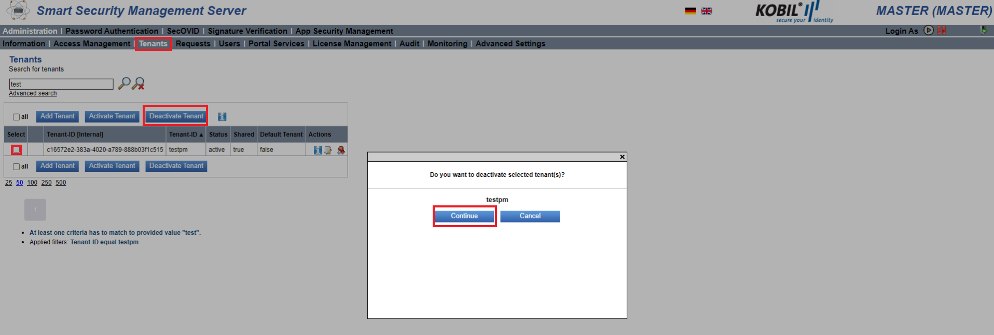Open the Administration menu
The width and height of the screenshot is (994, 335).
(x=30, y=31)
